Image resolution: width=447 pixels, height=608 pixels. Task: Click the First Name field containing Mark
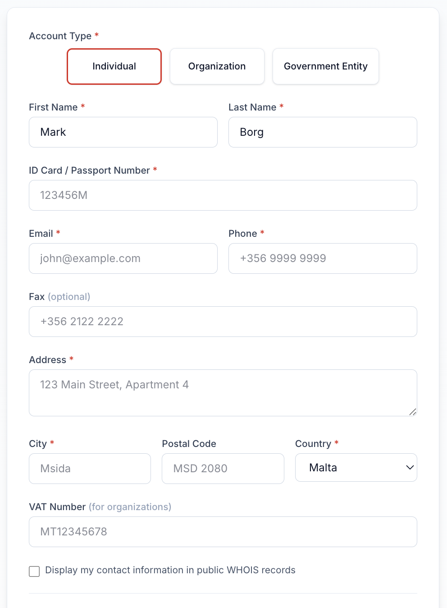tap(123, 132)
